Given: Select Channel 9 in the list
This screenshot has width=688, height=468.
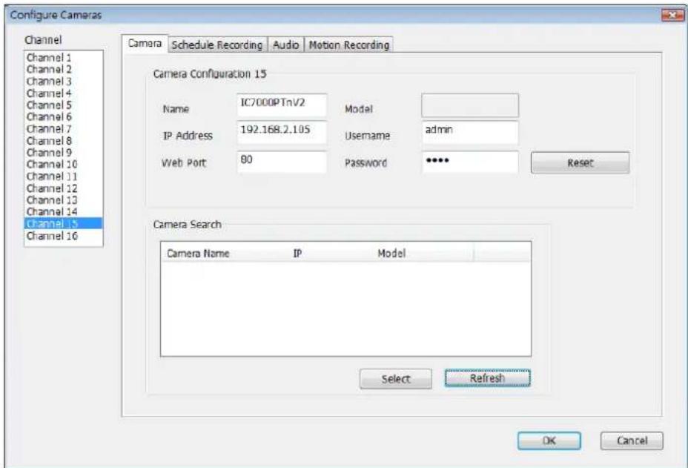Looking at the screenshot, I should 63,152.
